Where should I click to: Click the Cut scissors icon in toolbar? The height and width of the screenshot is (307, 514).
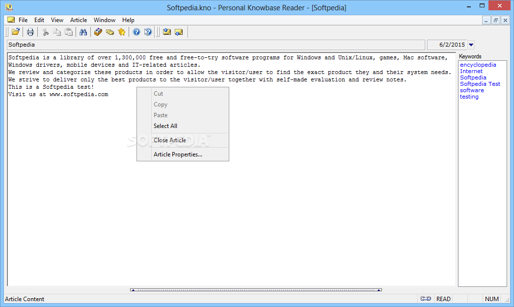45,32
